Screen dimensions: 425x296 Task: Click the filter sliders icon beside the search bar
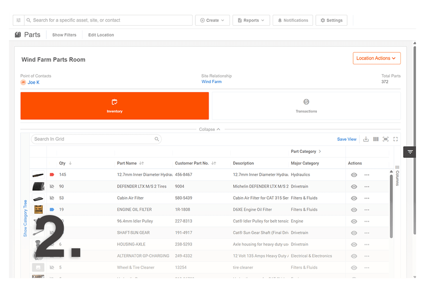click(x=18, y=20)
